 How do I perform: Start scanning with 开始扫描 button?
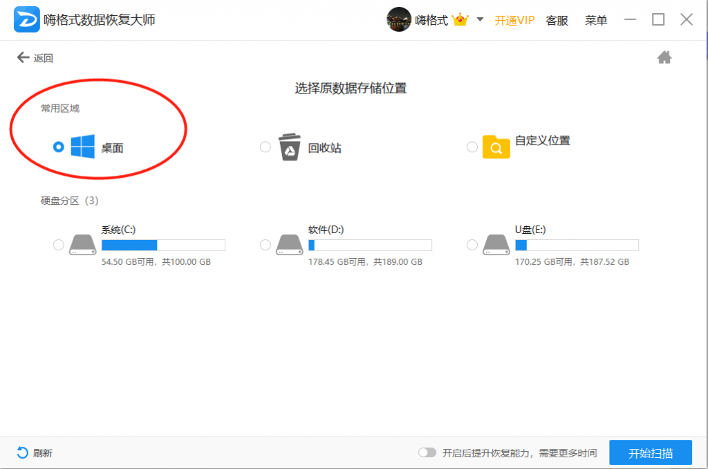point(650,452)
